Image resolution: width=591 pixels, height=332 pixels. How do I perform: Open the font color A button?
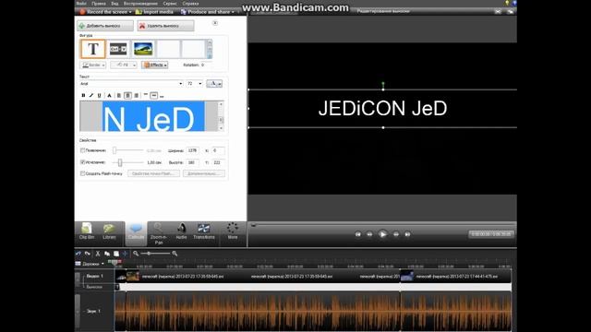109,96
